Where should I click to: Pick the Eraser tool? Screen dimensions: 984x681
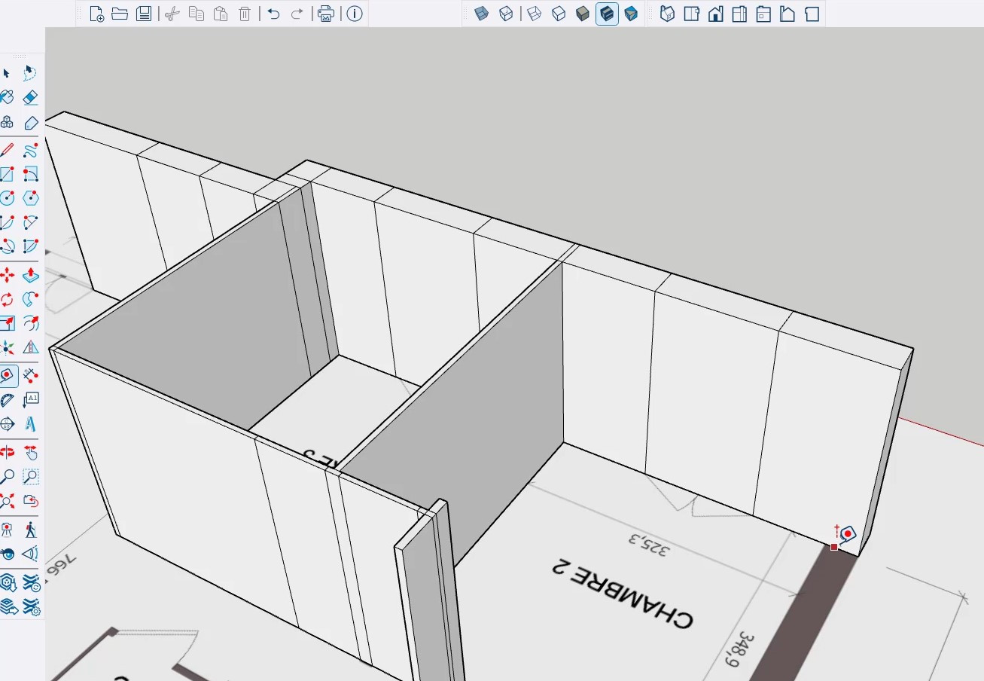(x=31, y=97)
